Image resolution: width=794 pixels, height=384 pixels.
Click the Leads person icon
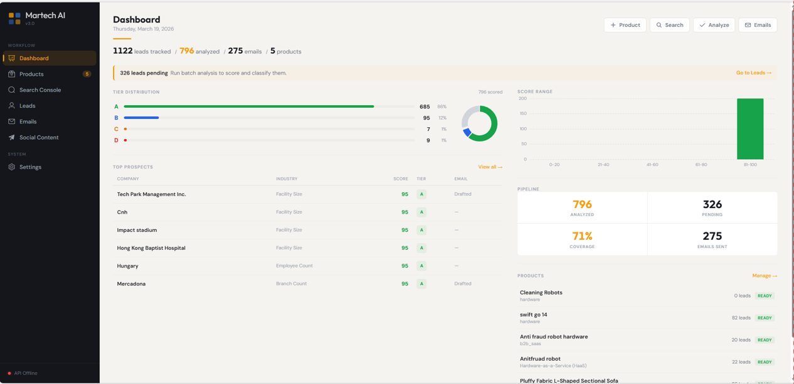[11, 106]
